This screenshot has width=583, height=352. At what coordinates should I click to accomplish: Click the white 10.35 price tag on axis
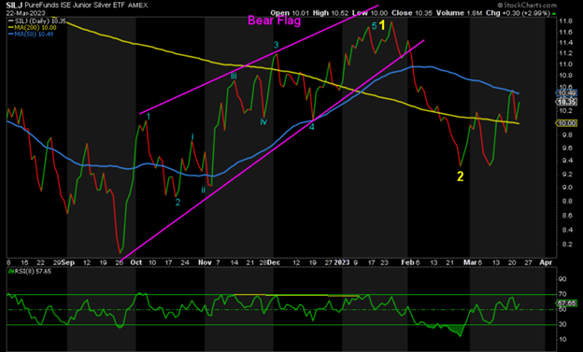566,102
